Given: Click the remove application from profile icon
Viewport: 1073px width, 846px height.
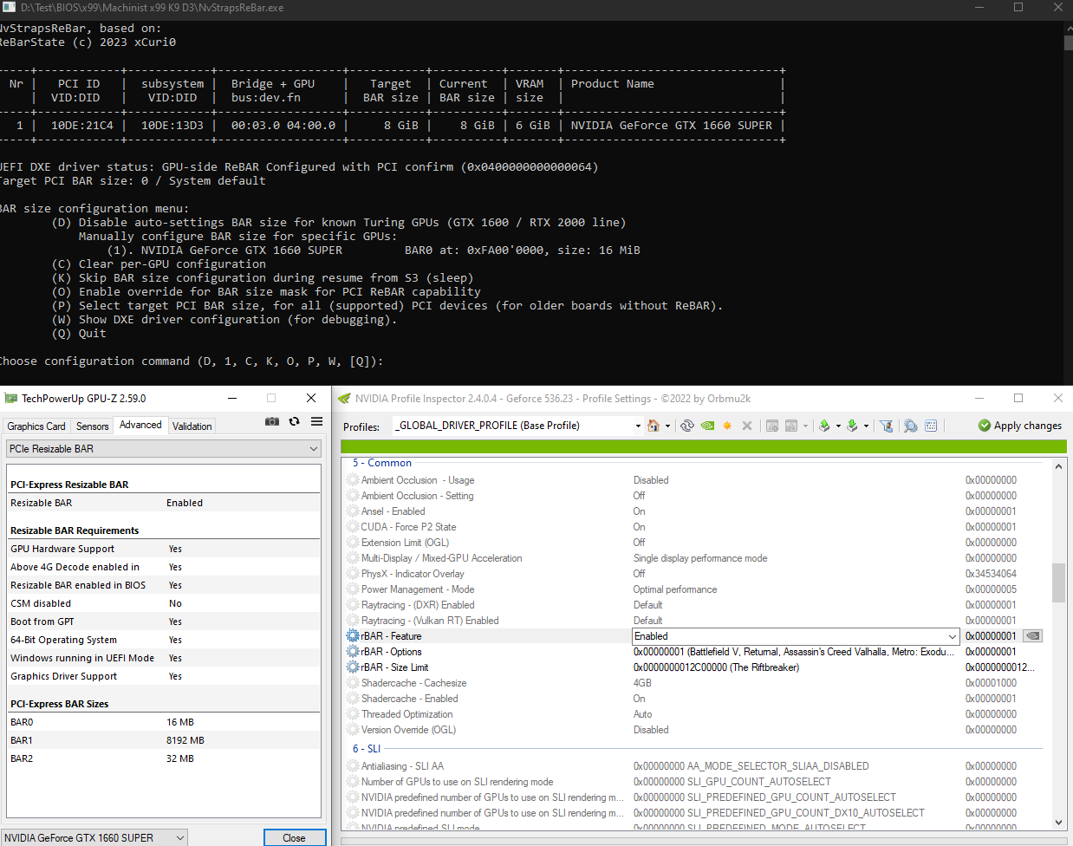Looking at the screenshot, I should 790,426.
